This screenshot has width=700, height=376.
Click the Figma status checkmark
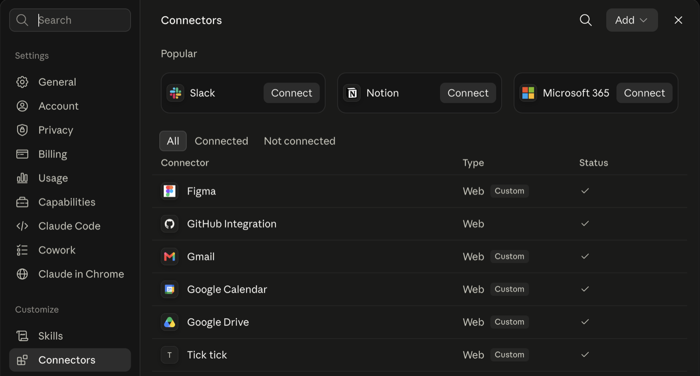tap(585, 191)
